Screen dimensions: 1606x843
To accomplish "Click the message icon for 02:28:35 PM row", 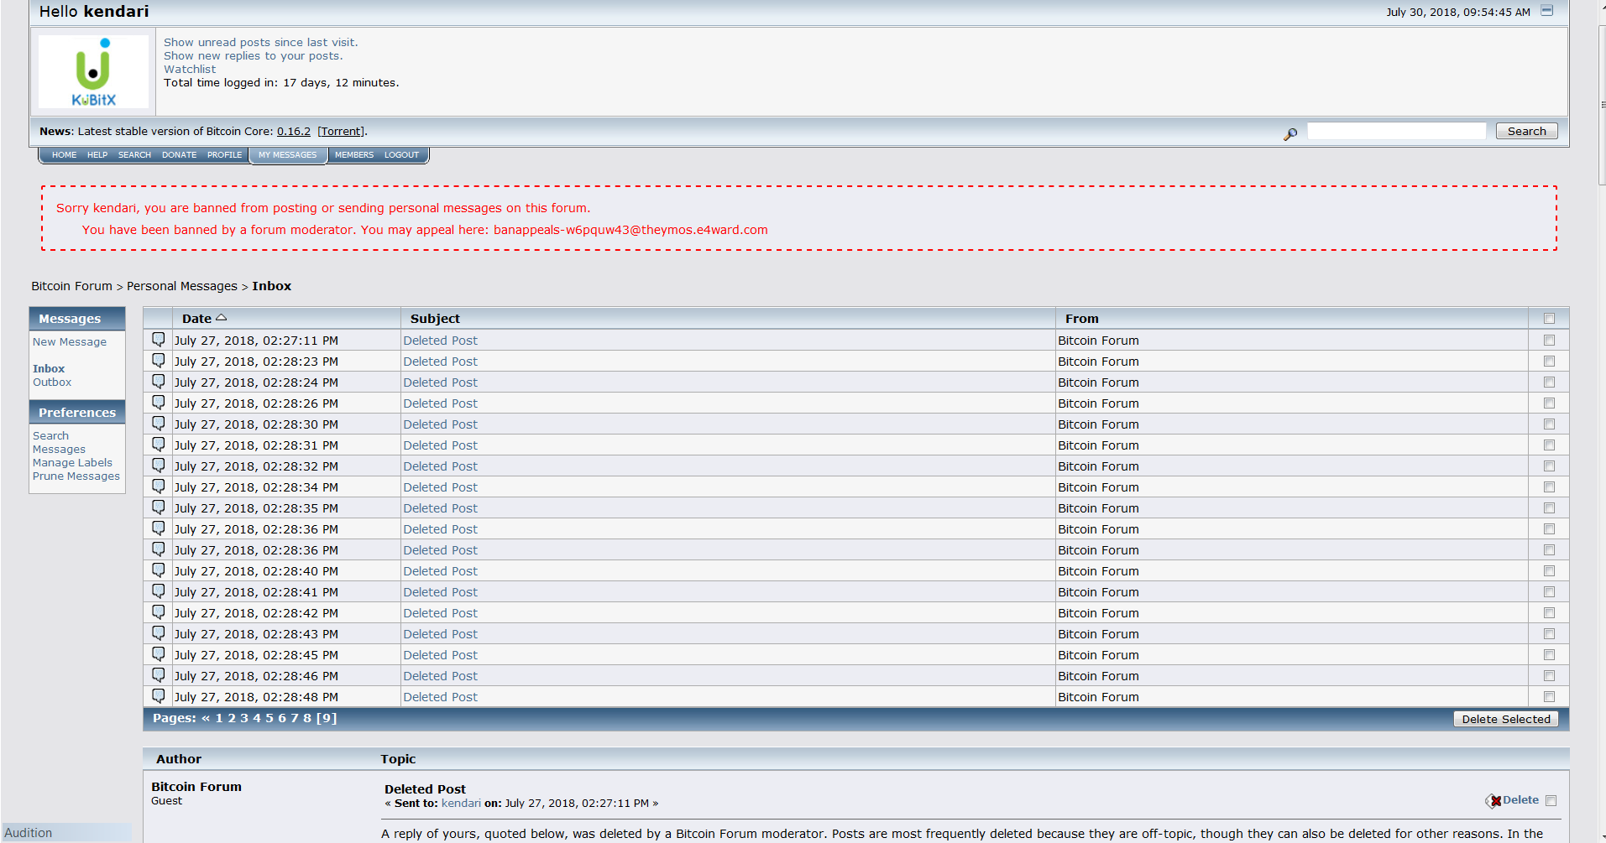I will [158, 507].
